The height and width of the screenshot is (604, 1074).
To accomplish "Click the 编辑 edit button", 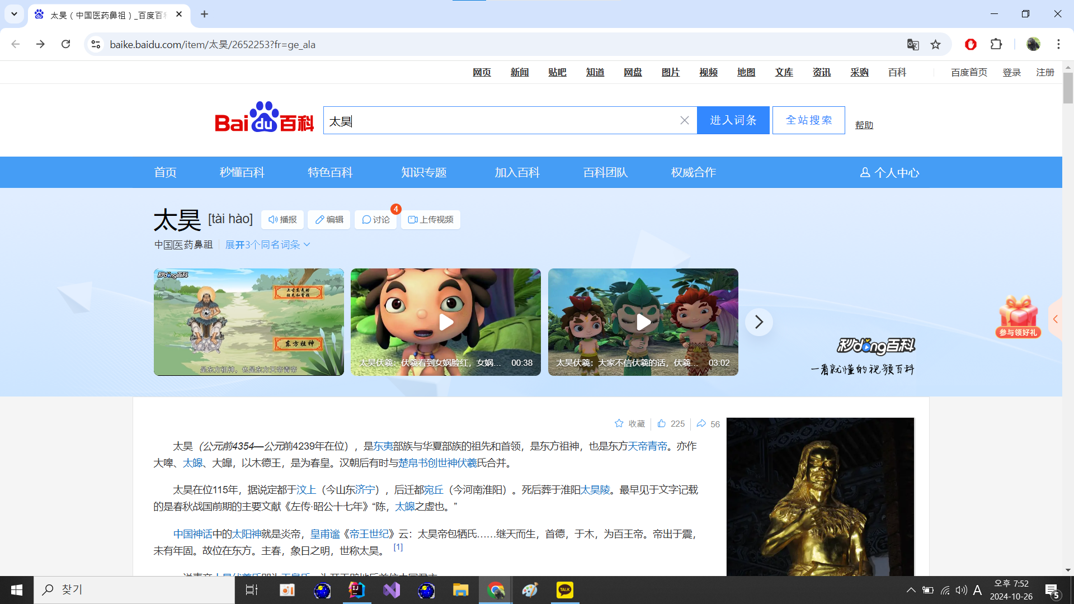I will (x=329, y=220).
